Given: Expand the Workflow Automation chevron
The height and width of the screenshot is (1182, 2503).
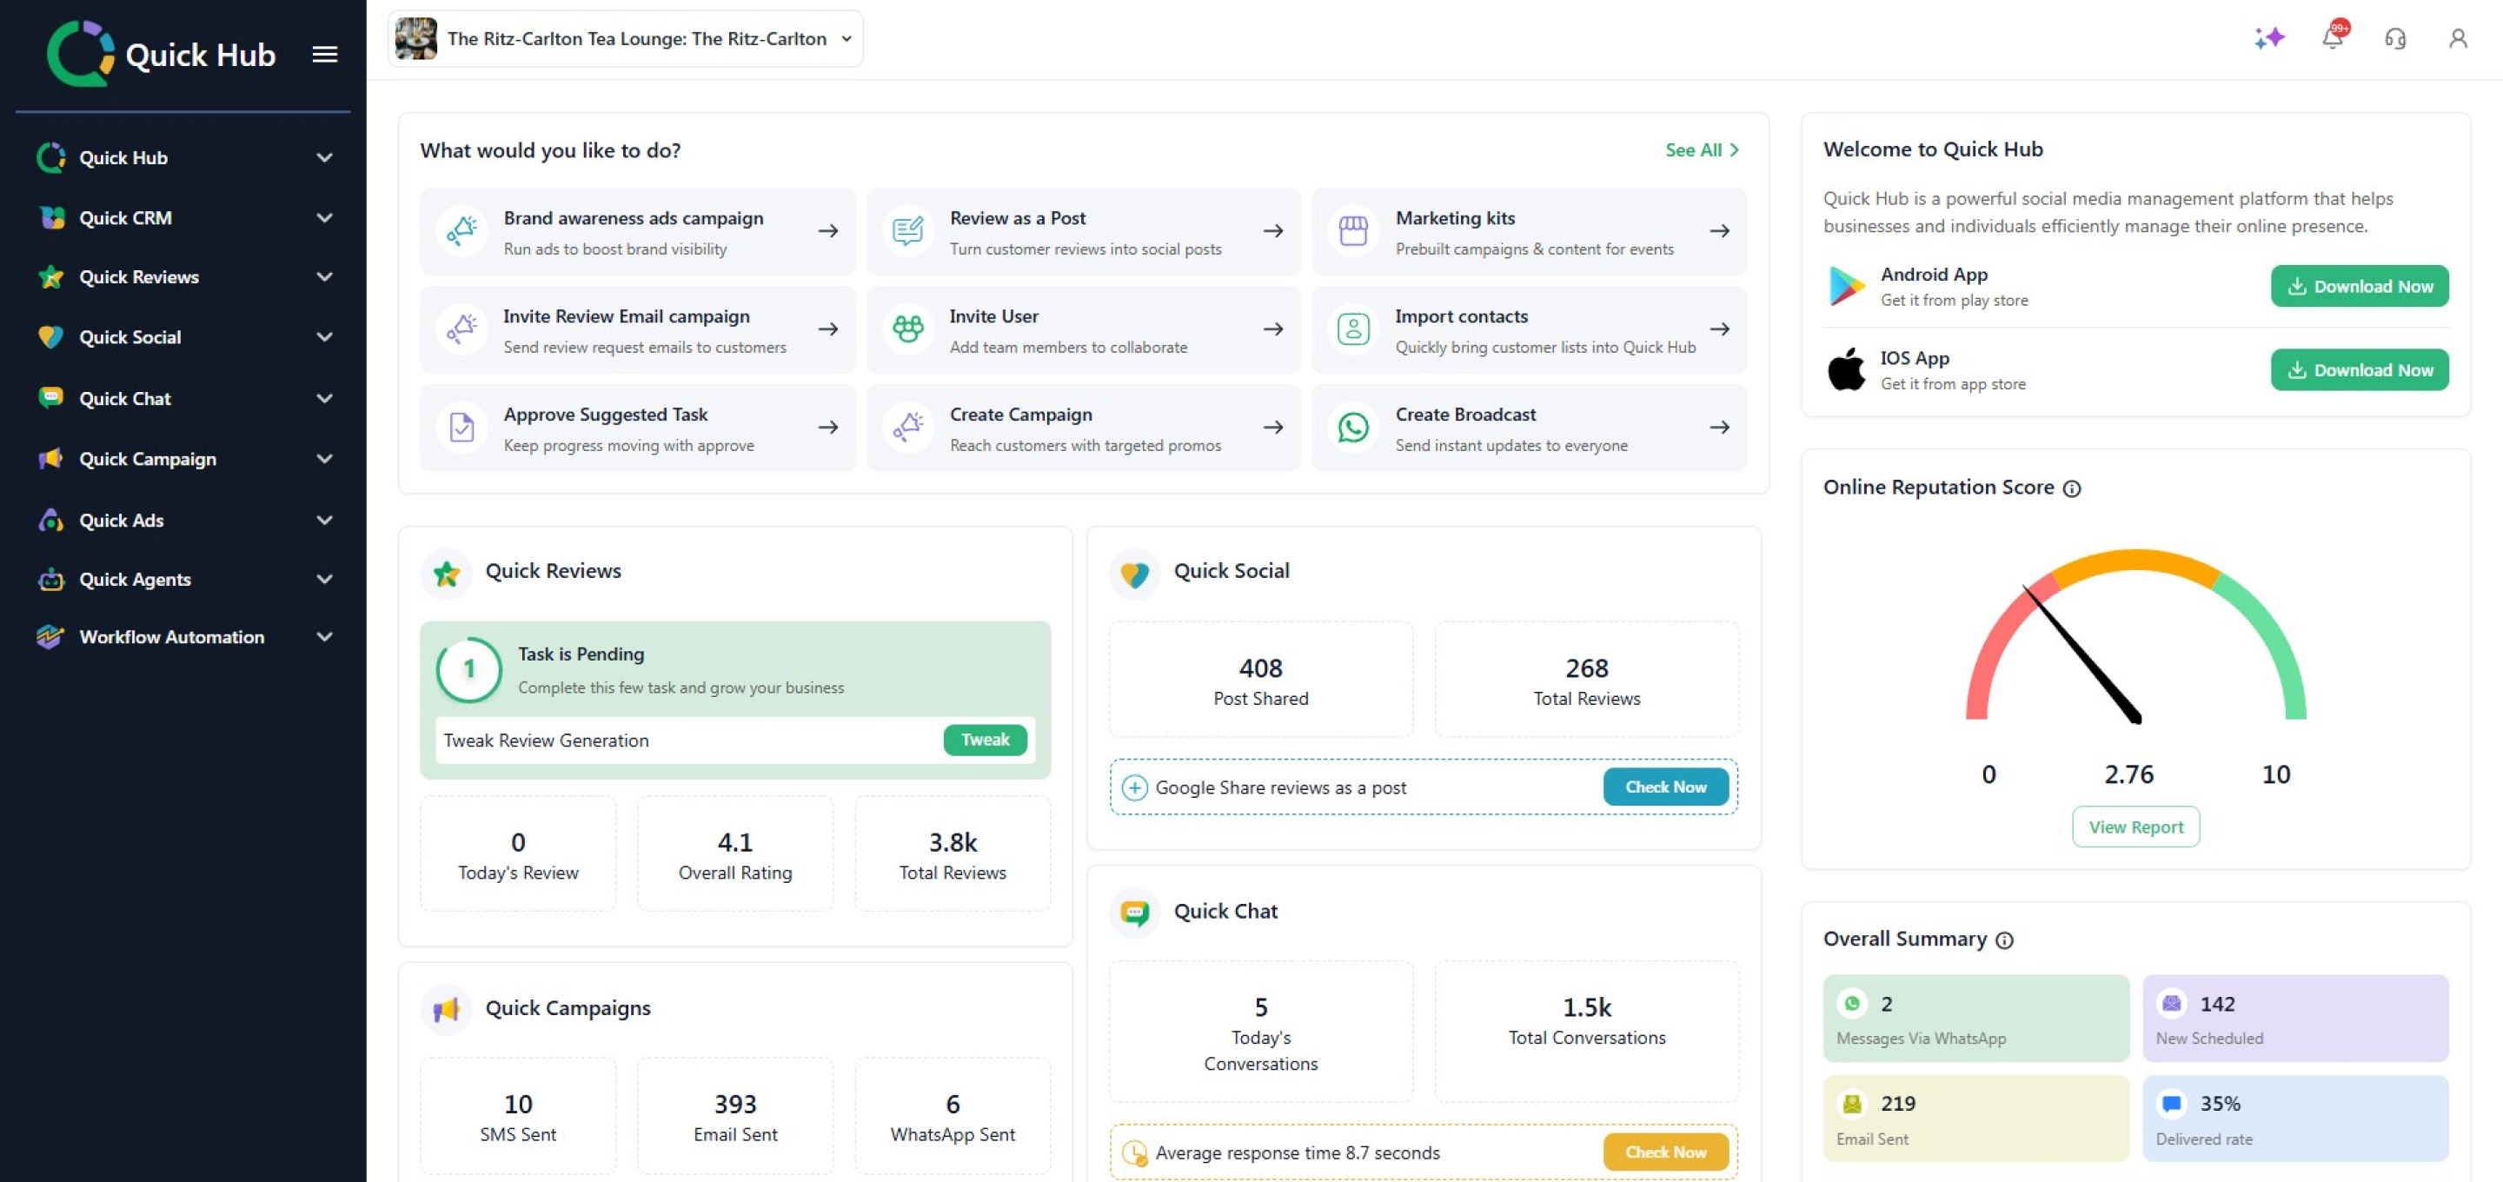Looking at the screenshot, I should [x=324, y=637].
